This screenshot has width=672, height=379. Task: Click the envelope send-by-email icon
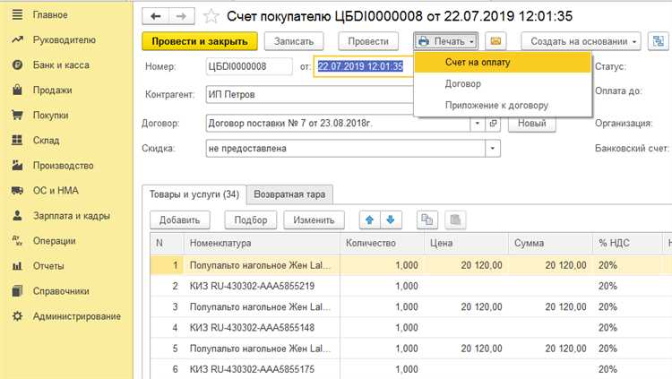click(x=495, y=41)
